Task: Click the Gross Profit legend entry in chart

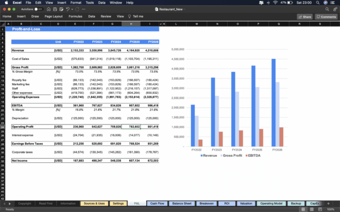Action: (x=231, y=155)
